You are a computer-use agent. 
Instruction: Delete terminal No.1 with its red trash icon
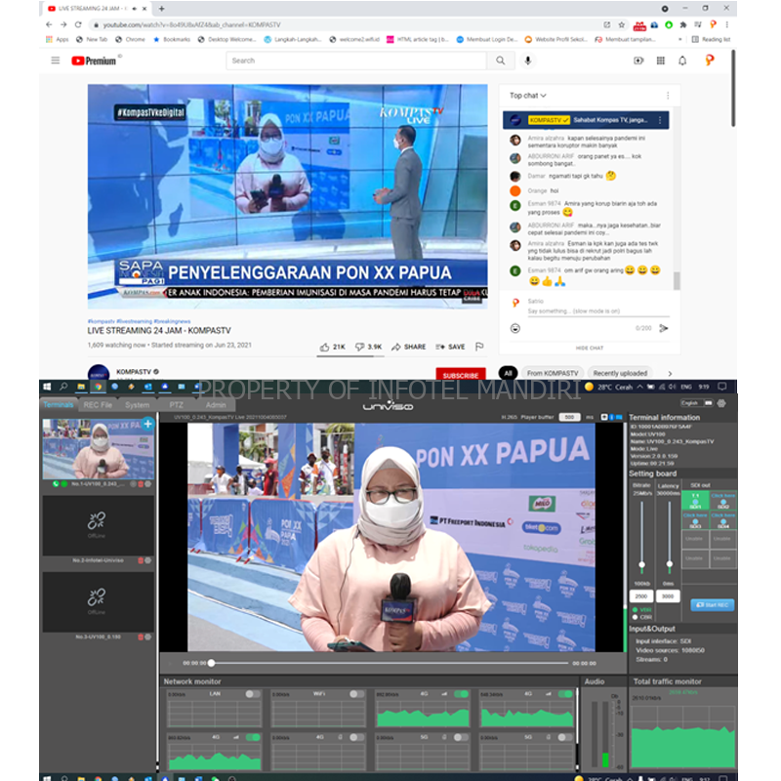click(141, 483)
